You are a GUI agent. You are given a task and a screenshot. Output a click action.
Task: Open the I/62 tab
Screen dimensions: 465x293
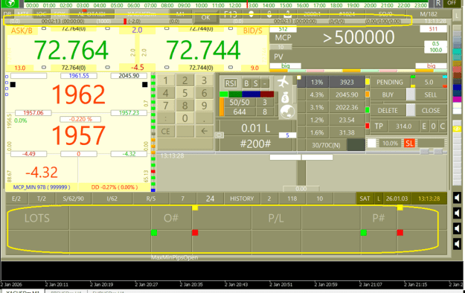coord(112,199)
